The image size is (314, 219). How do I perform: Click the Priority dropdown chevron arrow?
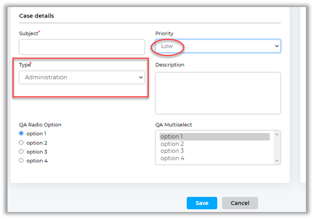pyautogui.click(x=276, y=46)
